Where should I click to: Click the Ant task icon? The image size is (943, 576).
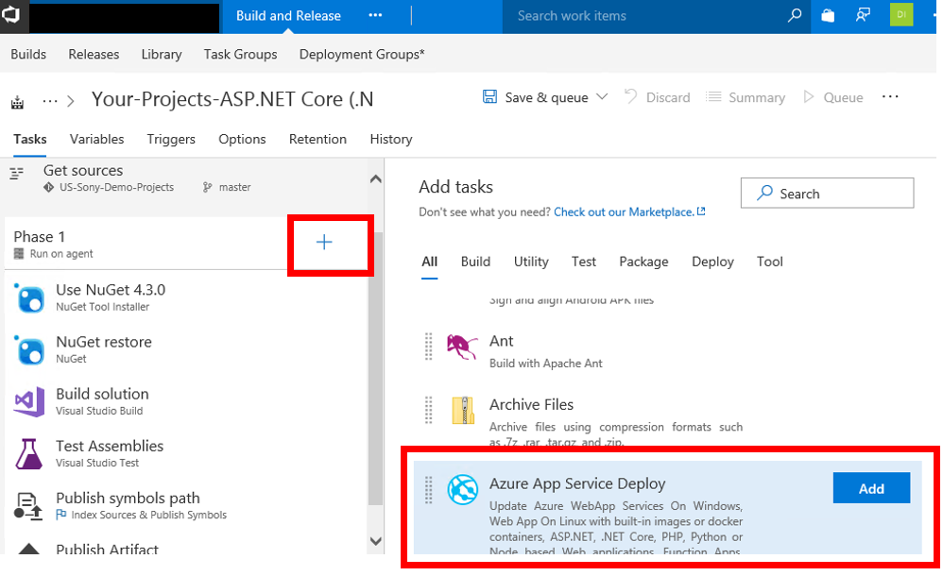point(462,347)
